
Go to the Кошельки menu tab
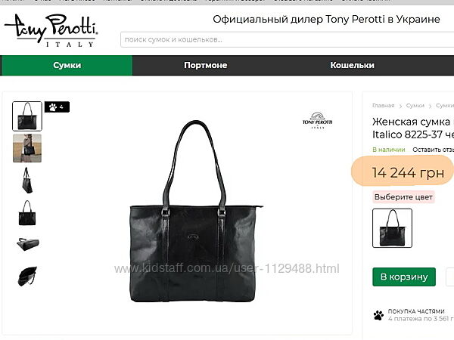(352, 65)
